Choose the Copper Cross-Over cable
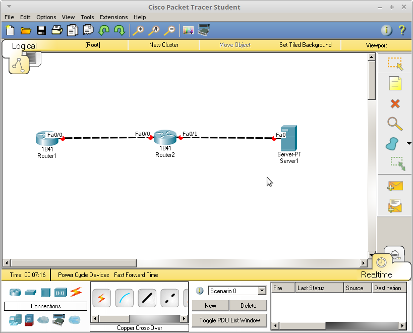This screenshot has height=333, width=413. [x=169, y=298]
